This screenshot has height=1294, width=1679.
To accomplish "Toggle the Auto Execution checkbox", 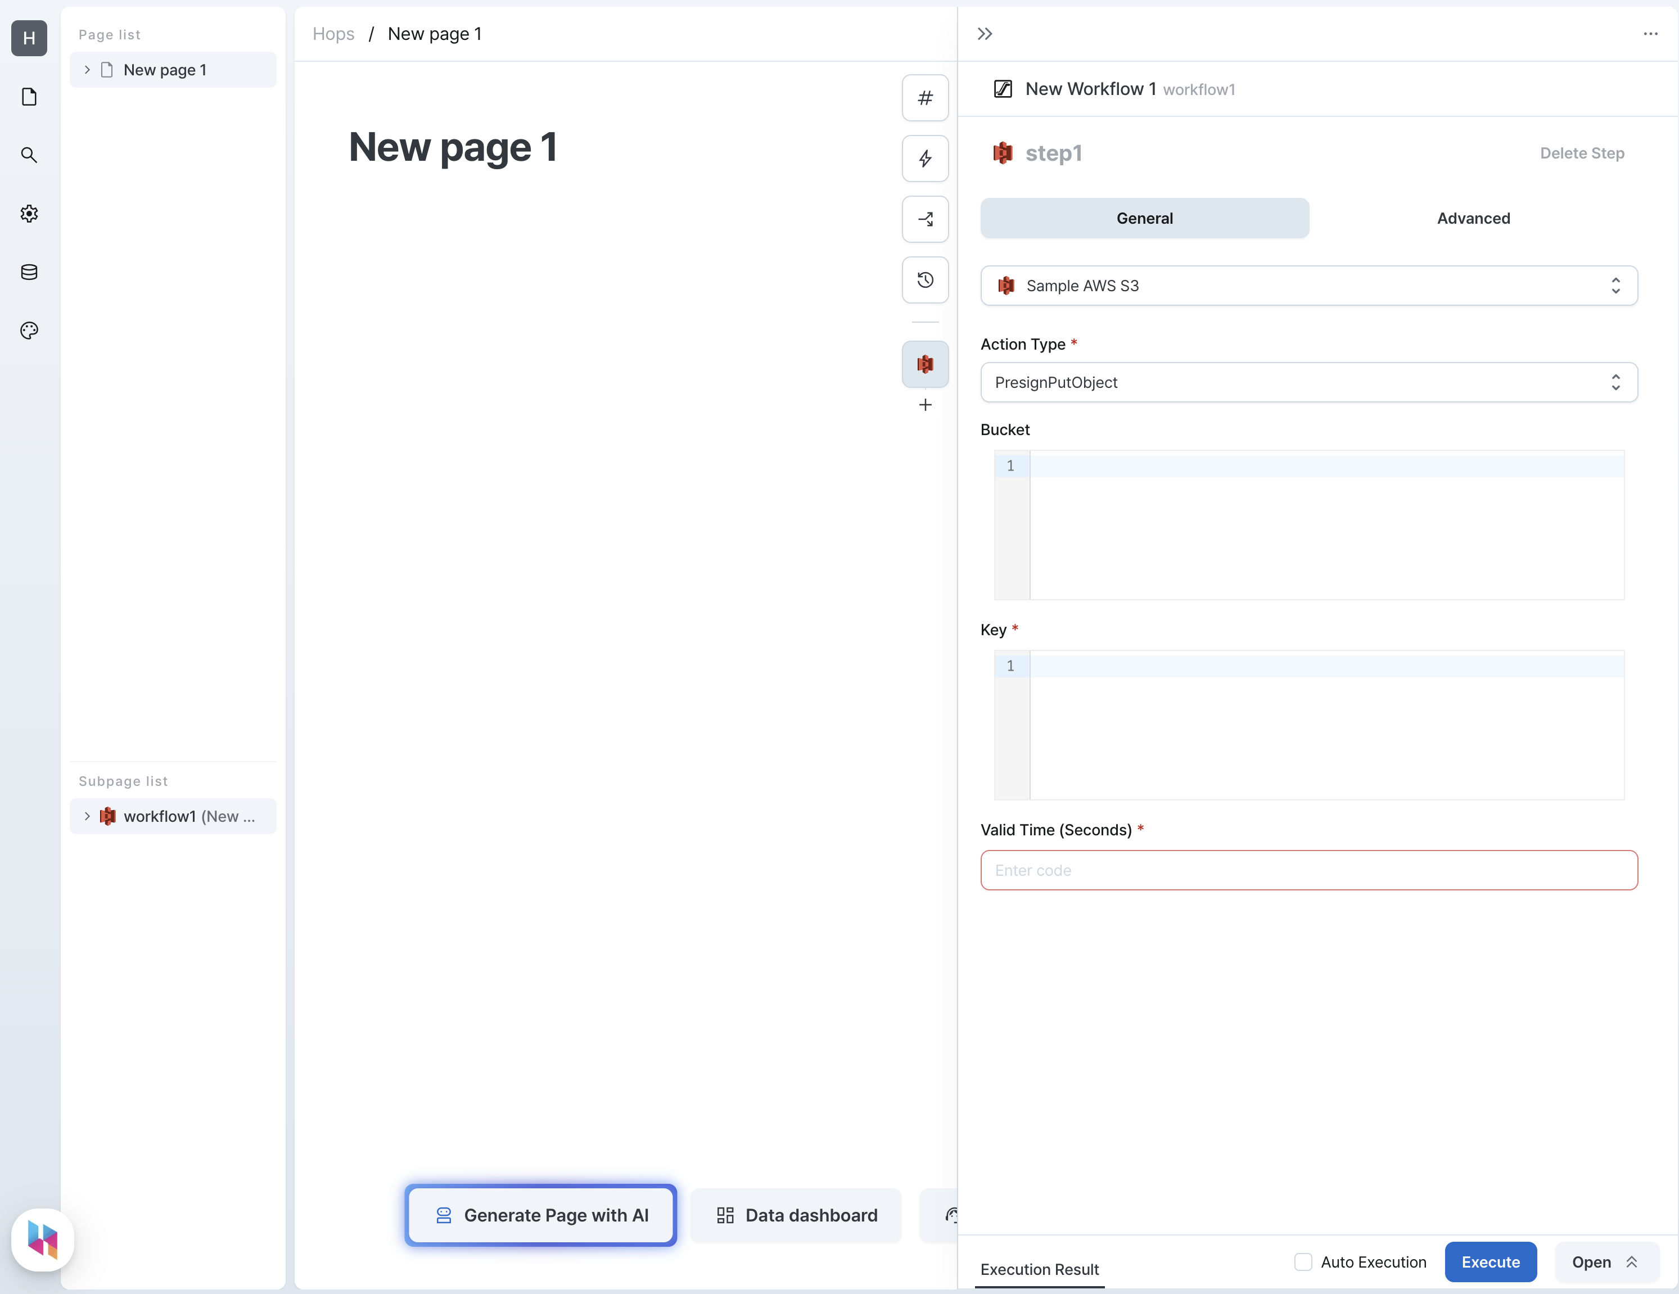I will click(1302, 1261).
